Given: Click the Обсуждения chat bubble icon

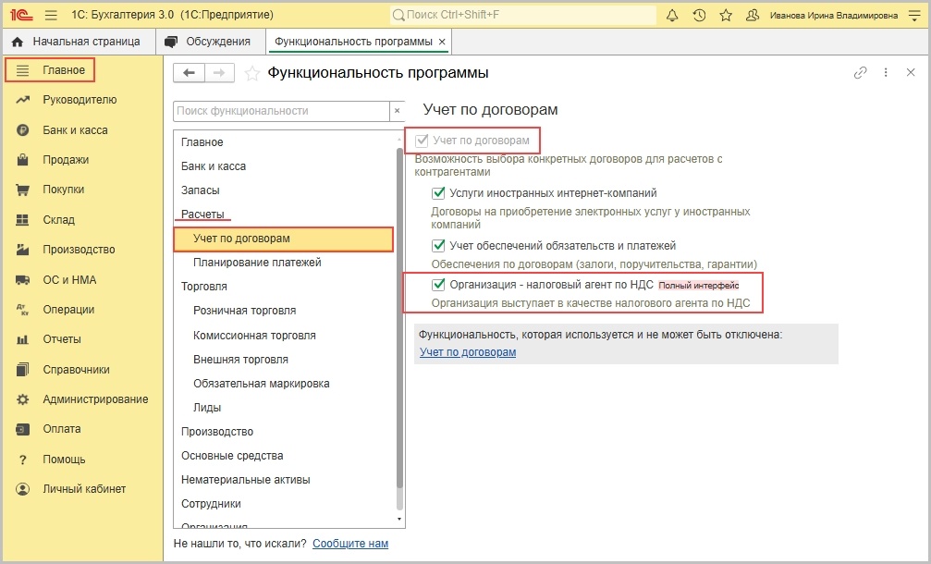Looking at the screenshot, I should click(171, 42).
